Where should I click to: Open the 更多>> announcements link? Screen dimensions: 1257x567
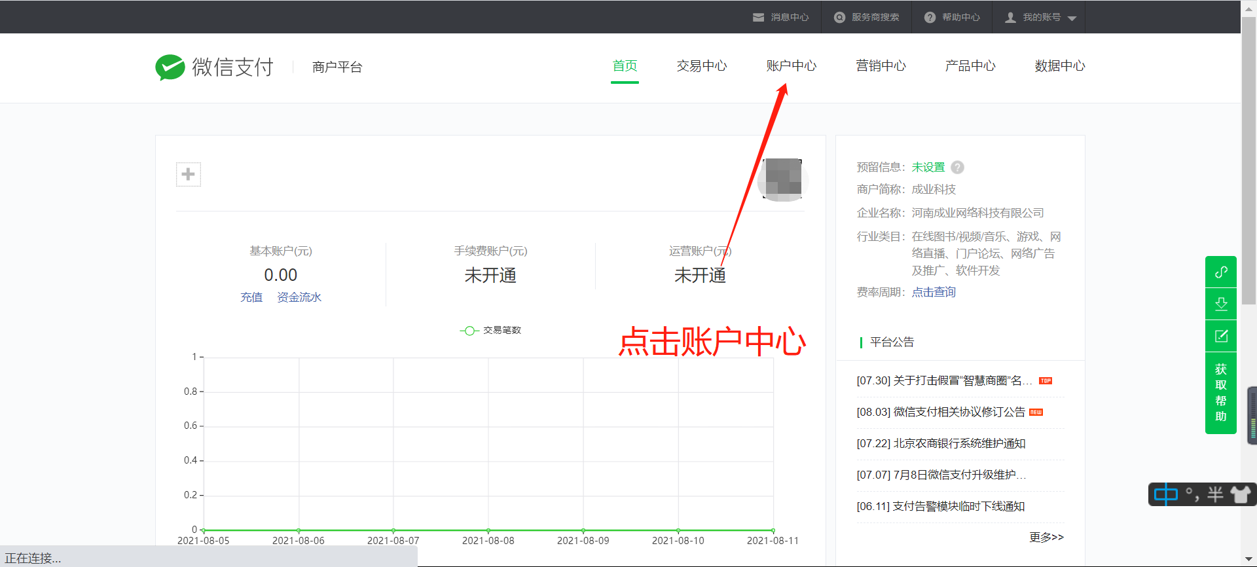click(1046, 537)
